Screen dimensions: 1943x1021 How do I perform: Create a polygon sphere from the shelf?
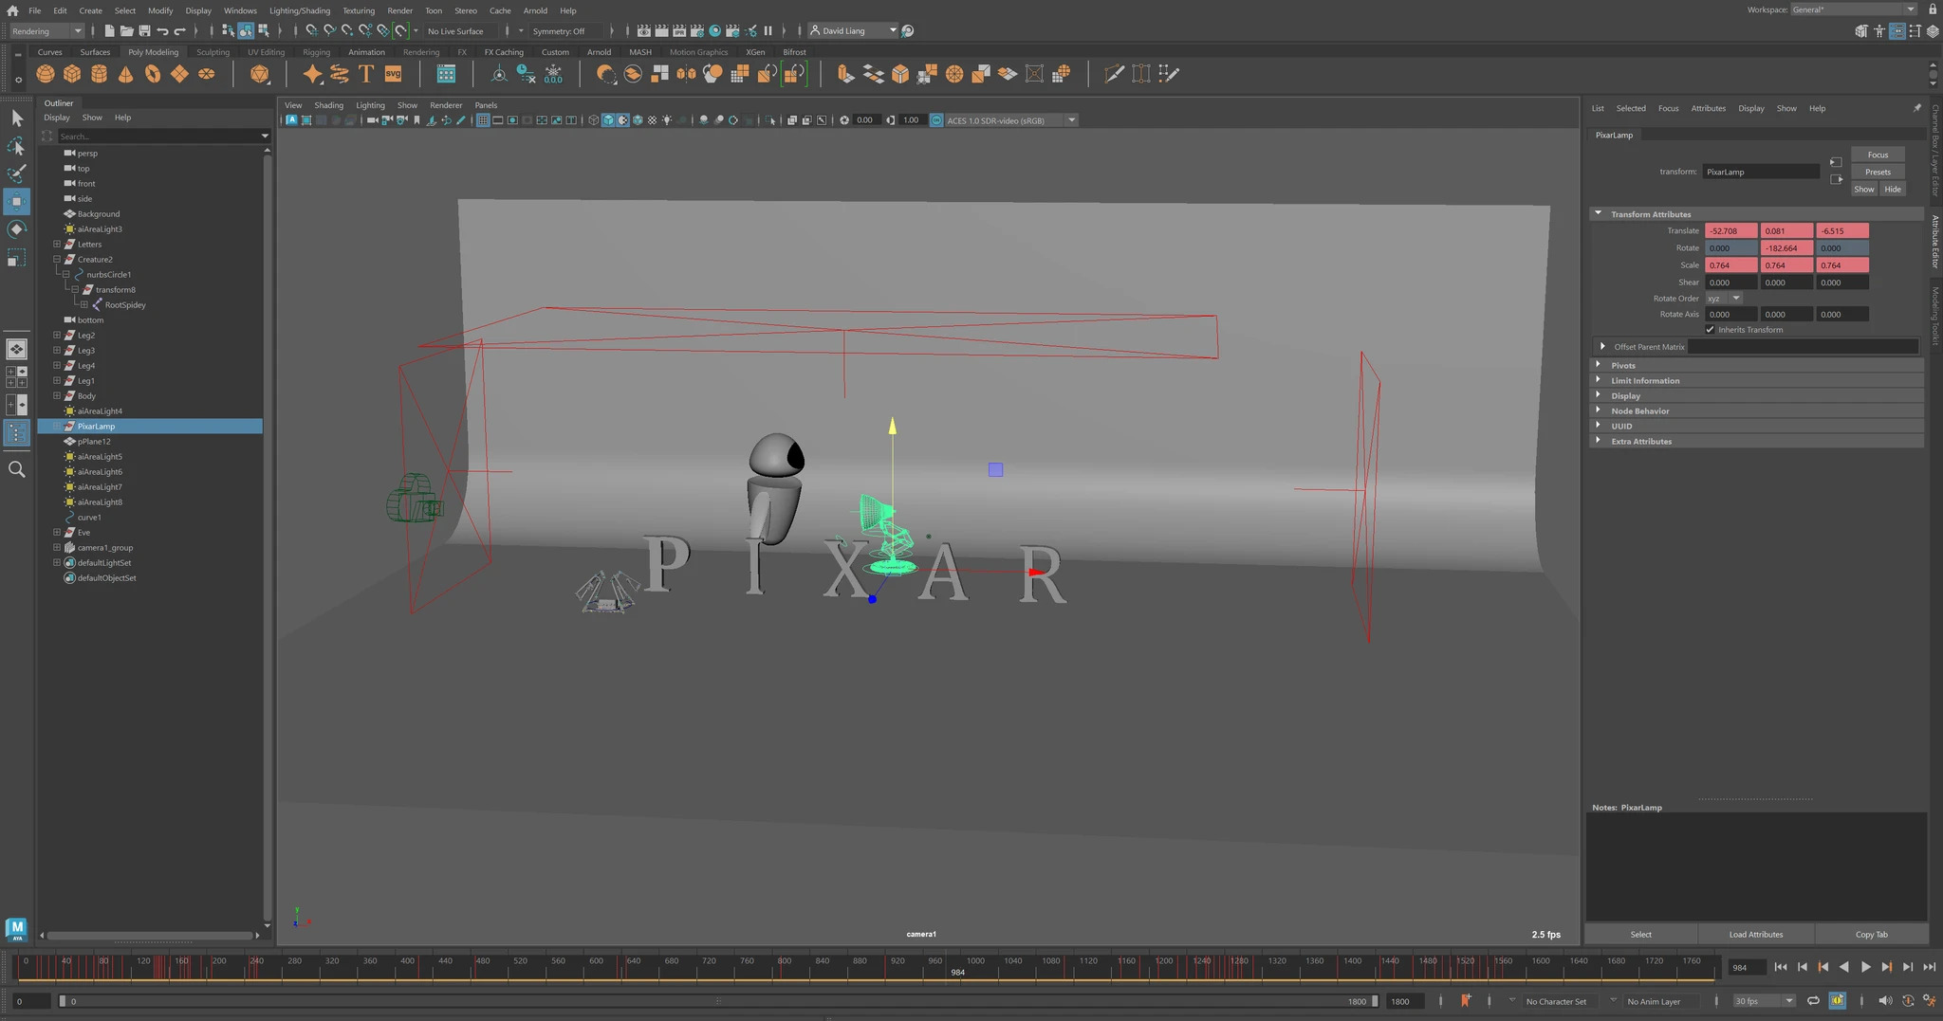point(46,74)
